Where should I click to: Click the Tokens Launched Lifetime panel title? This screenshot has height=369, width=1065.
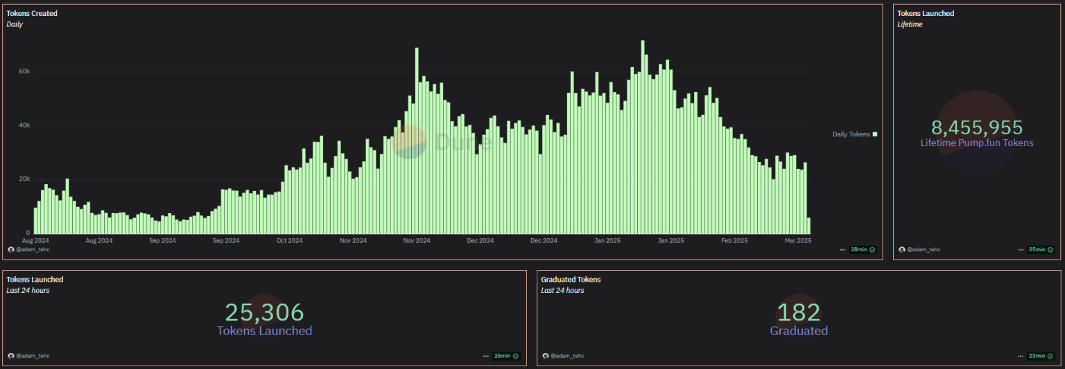coord(926,13)
